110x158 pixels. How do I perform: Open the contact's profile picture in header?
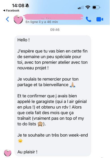[18, 19]
